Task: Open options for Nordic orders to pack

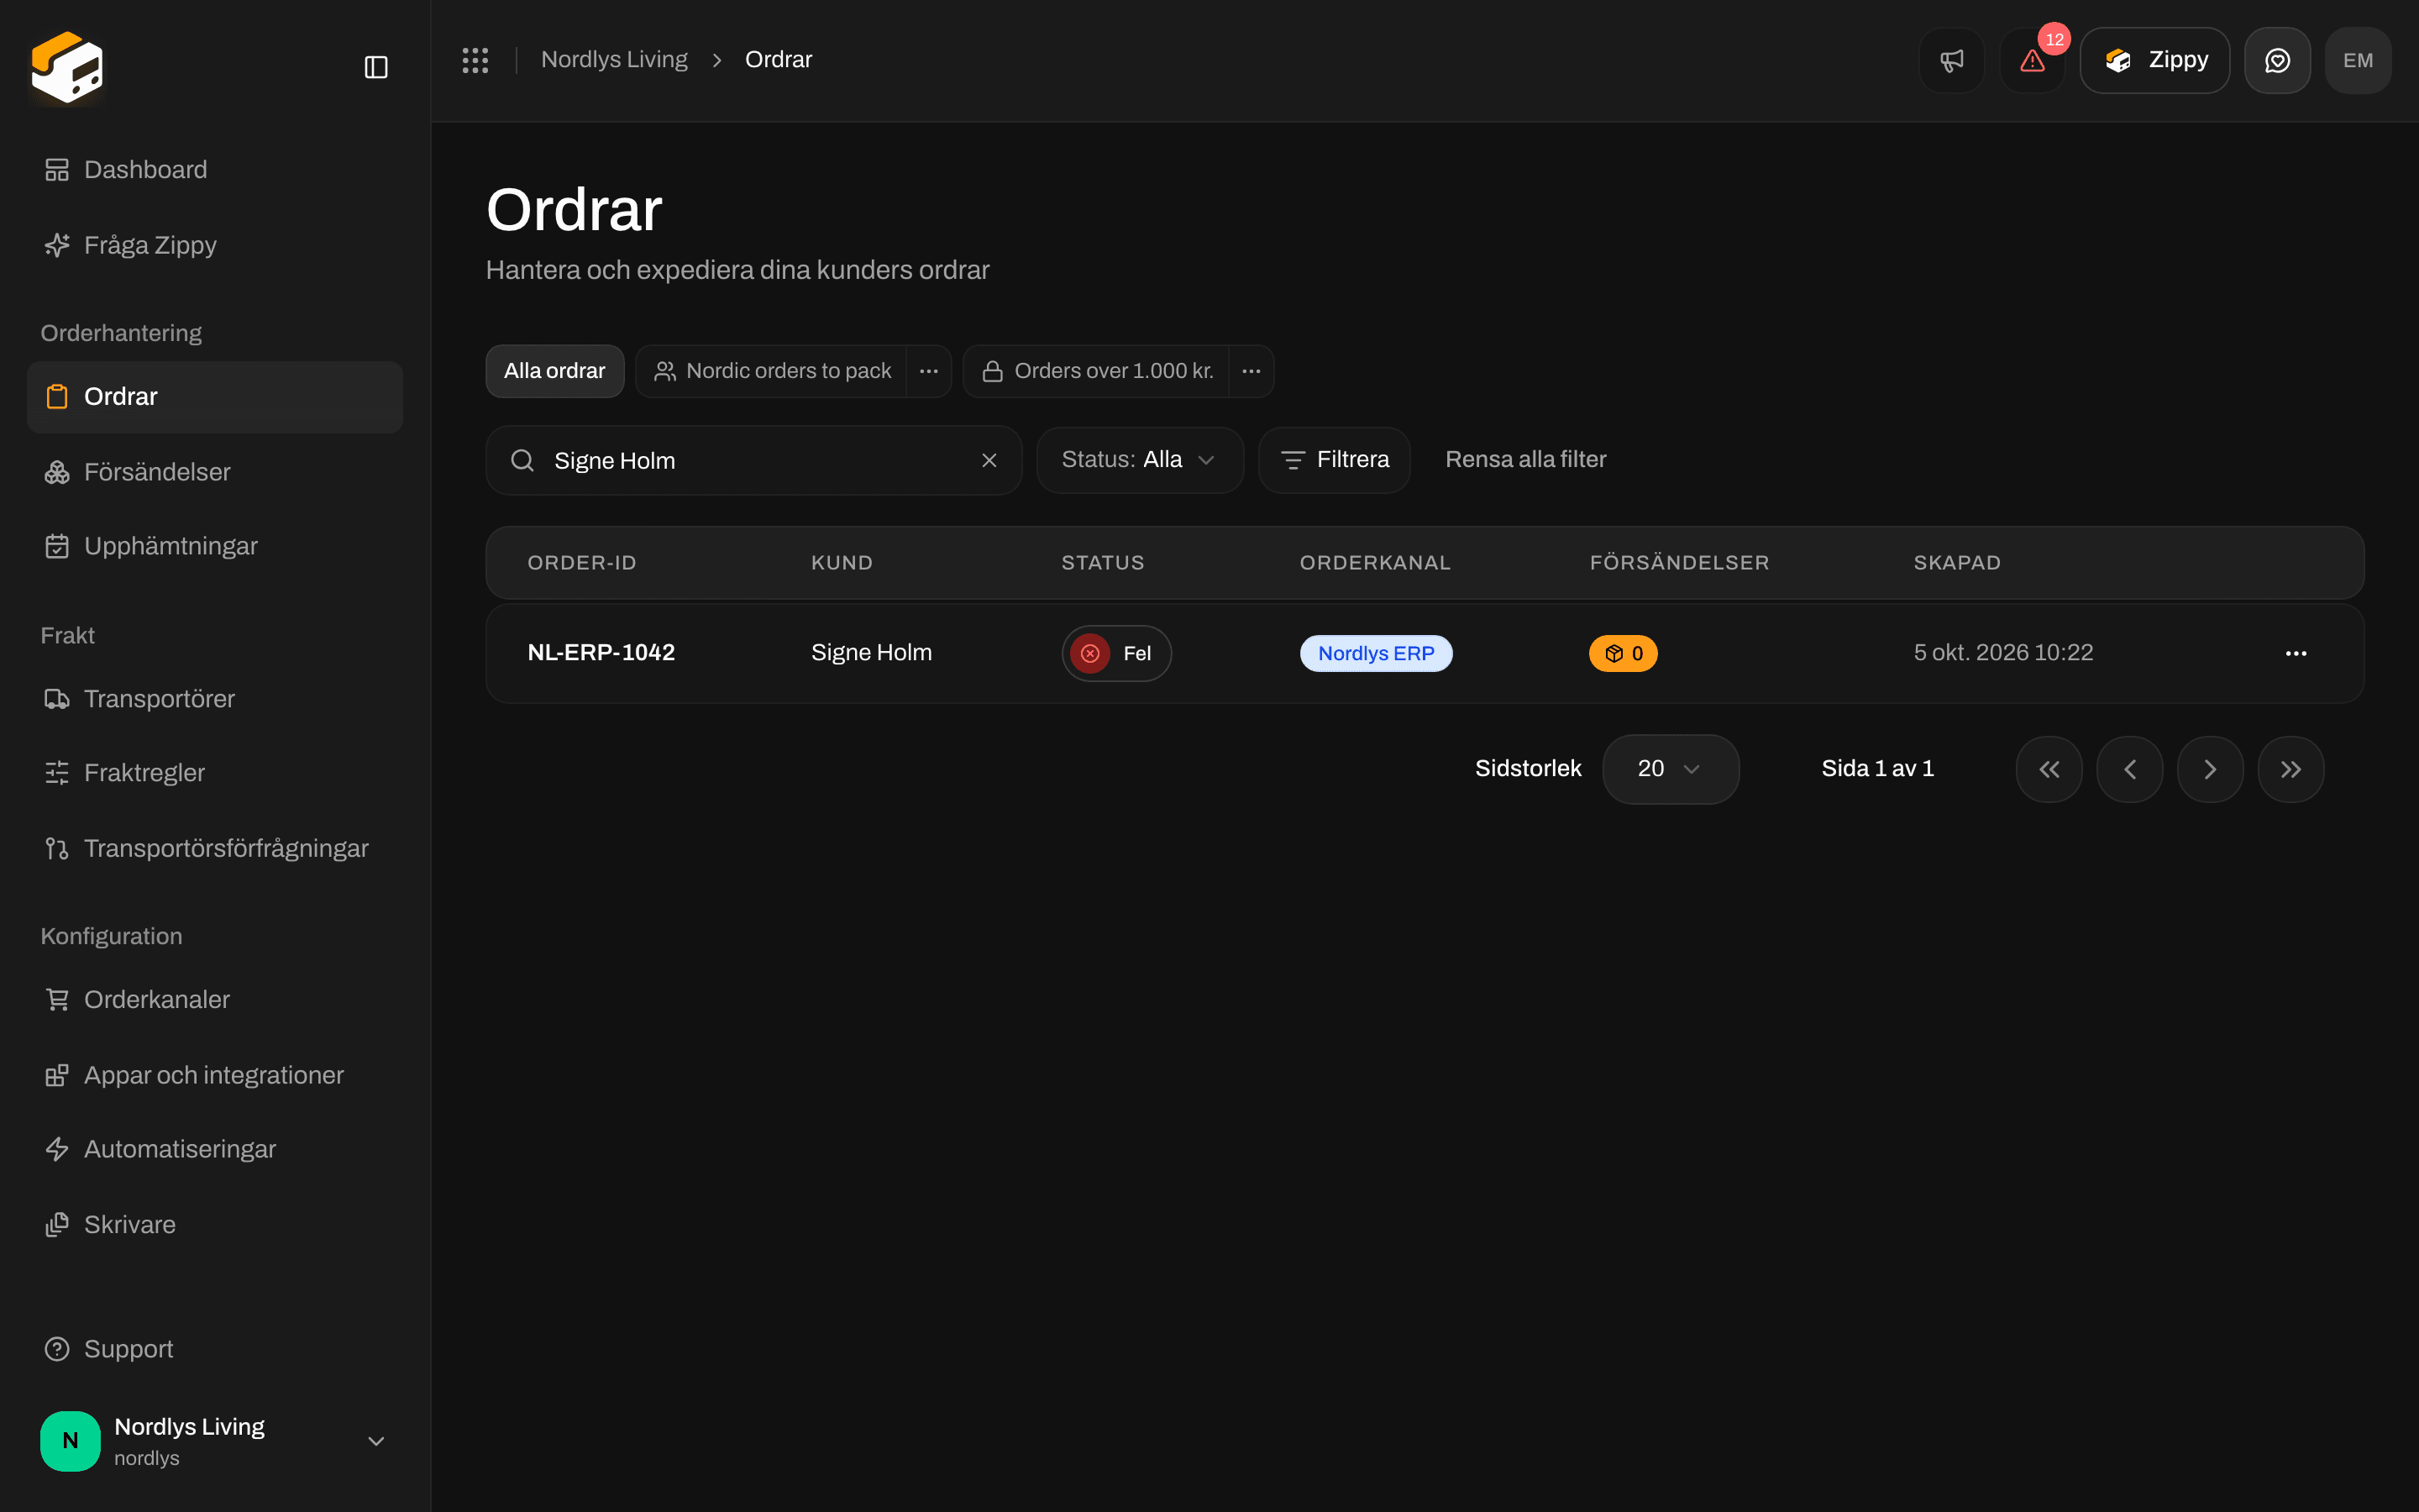Action: [929, 371]
